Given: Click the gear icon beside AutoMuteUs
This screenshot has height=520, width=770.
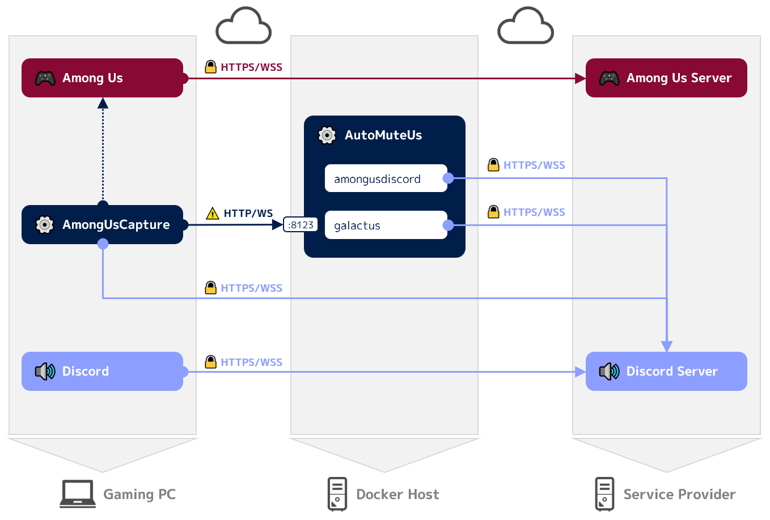Looking at the screenshot, I should point(327,135).
